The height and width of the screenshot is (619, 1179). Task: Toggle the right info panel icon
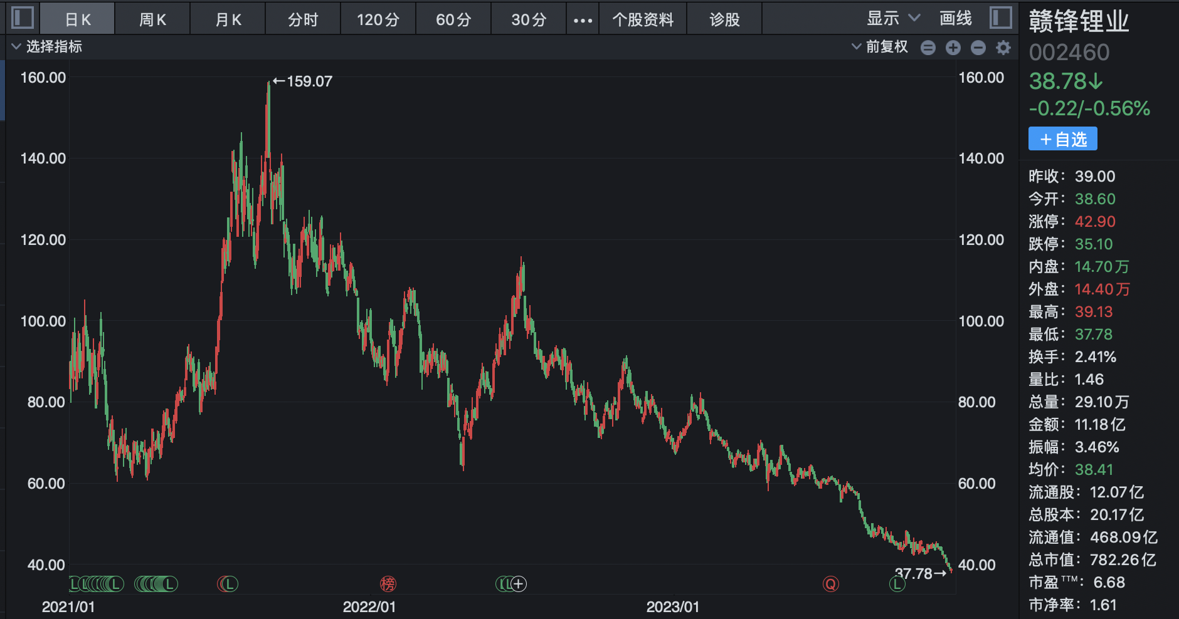point(1001,18)
